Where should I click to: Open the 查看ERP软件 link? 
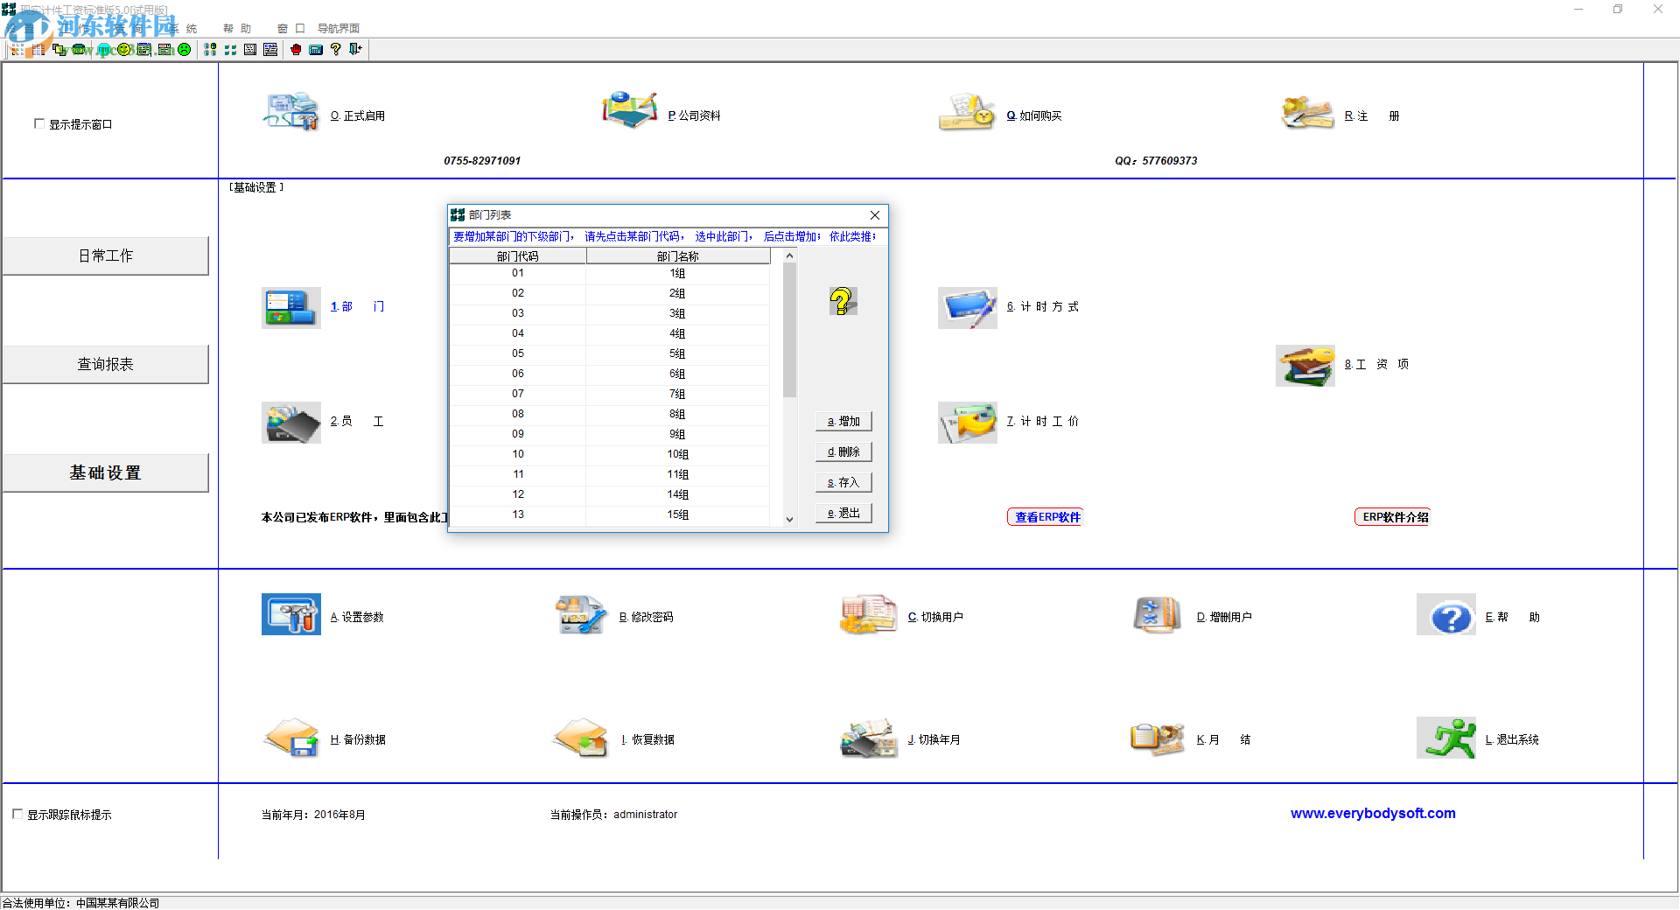point(1046,517)
